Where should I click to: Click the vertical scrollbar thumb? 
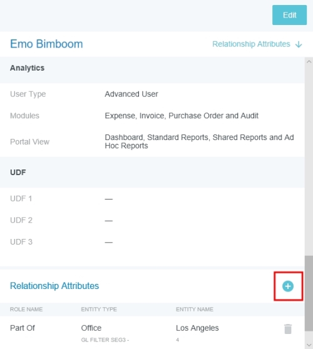(x=309, y=293)
